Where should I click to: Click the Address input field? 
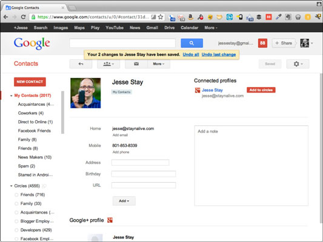point(140,162)
